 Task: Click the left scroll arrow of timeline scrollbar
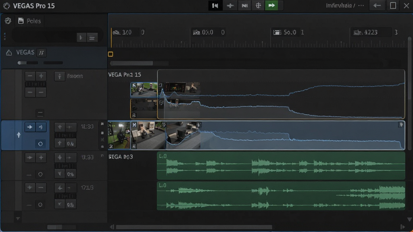(x=112, y=227)
